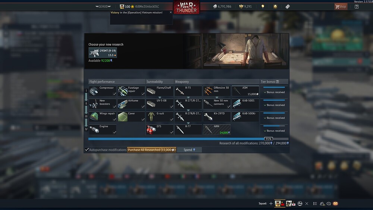Select first squad member avatar with red flag
The height and width of the screenshot is (210, 373).
(280, 204)
